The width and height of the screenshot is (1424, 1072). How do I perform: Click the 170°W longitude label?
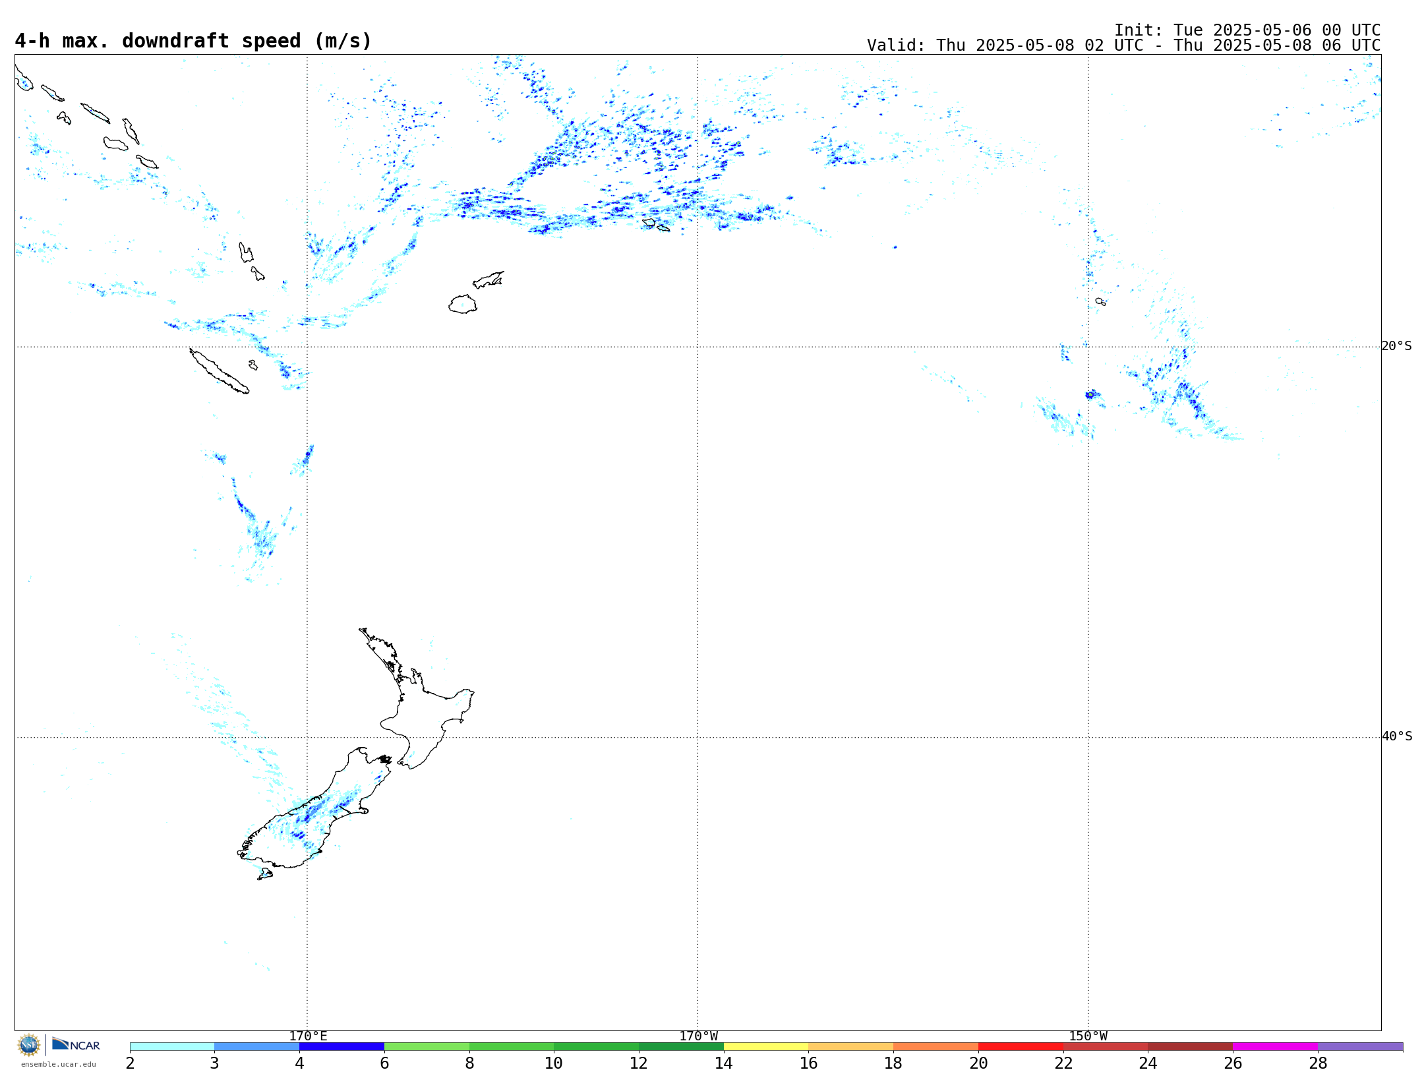click(x=698, y=1036)
